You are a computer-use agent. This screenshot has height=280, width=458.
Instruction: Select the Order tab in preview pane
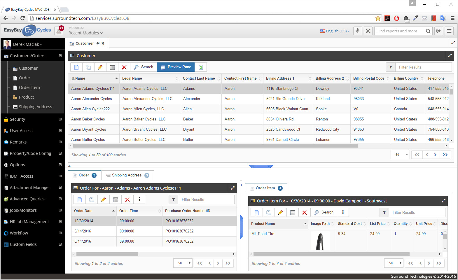coord(85,175)
